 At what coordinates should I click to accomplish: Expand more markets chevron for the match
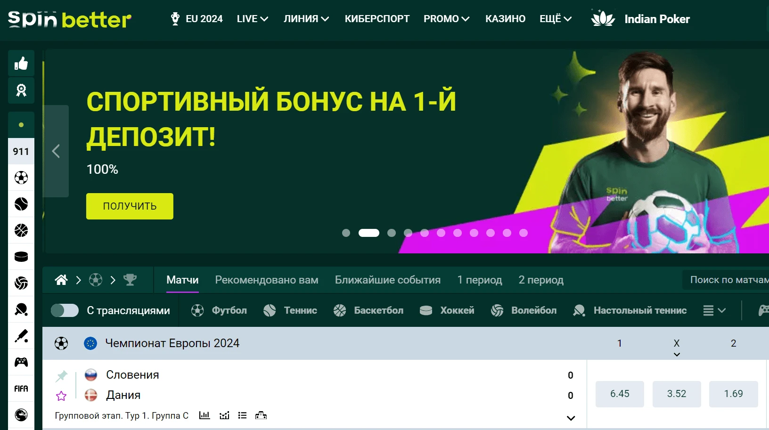[x=571, y=418]
